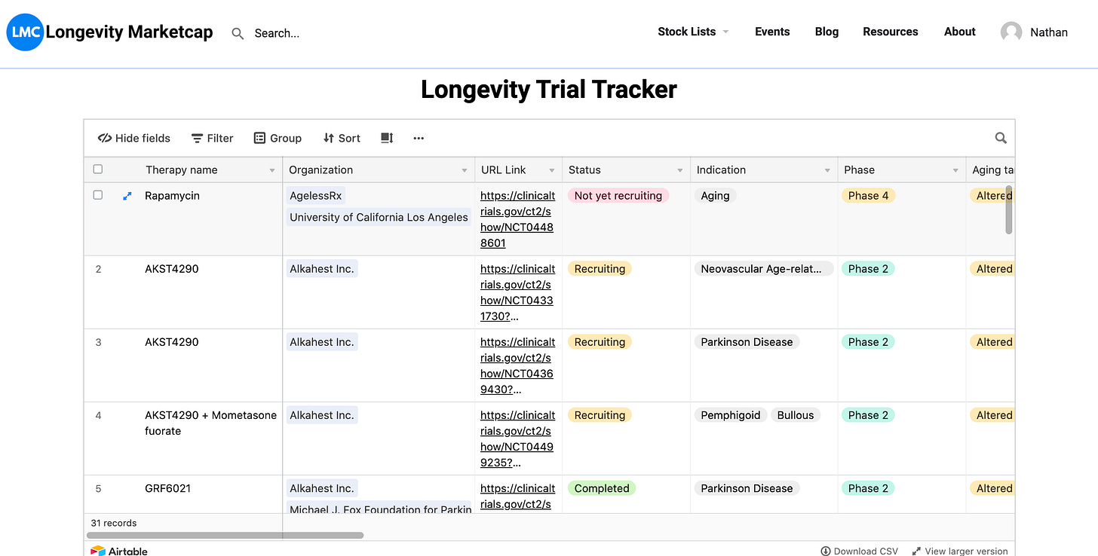Expand the Rapamycin record with the arrow icon

(x=127, y=196)
